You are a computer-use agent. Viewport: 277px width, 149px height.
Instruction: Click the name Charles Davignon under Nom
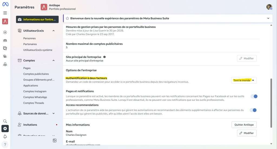(x=76, y=135)
